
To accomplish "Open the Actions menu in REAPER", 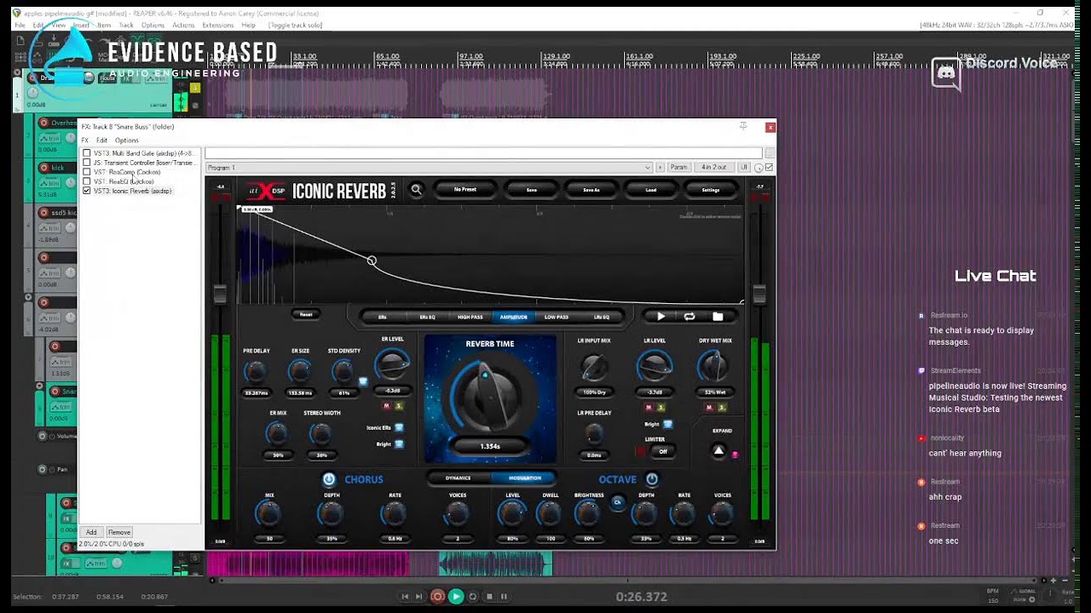I will 183,26.
